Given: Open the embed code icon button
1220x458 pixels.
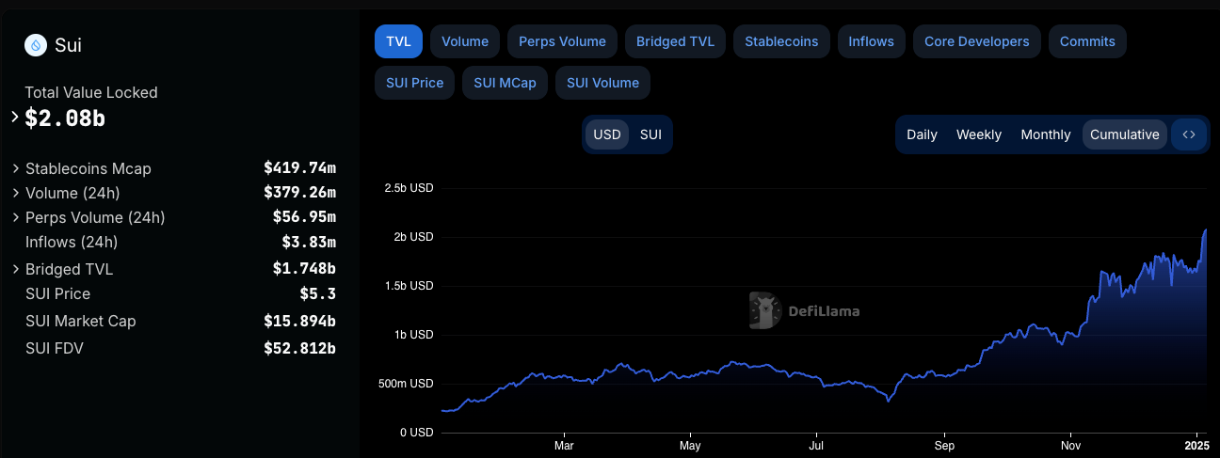Looking at the screenshot, I should coord(1189,134).
